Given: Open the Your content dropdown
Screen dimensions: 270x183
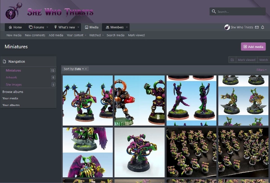Looking at the screenshot, I should (x=76, y=35).
